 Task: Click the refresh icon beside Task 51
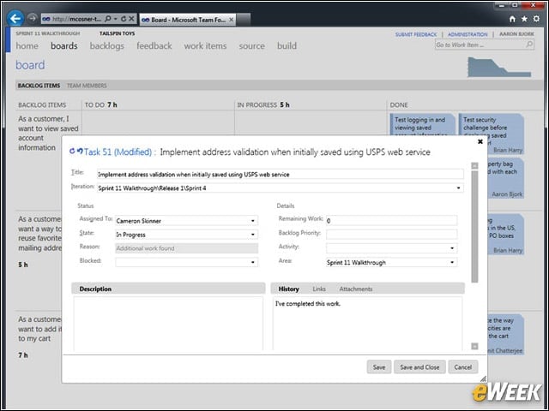[72, 151]
